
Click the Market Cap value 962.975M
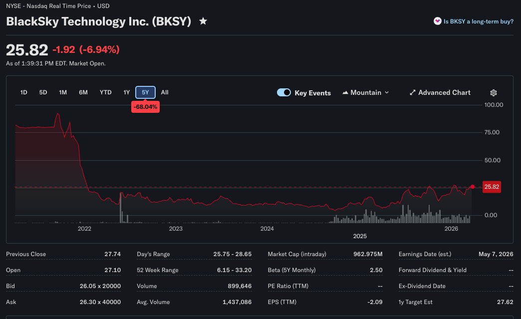368,254
